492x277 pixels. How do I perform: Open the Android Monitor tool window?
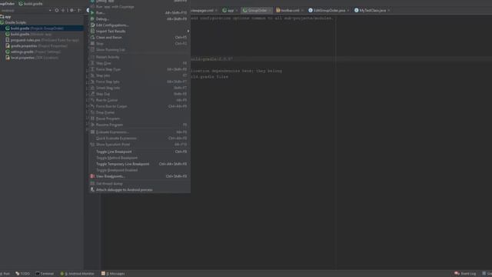[77, 274]
